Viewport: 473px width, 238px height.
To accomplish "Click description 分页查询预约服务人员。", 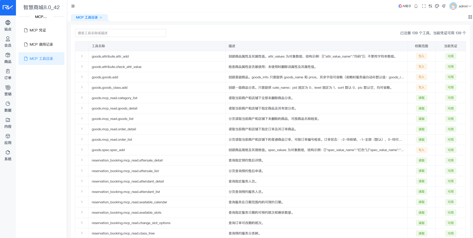I will coord(247,192).
